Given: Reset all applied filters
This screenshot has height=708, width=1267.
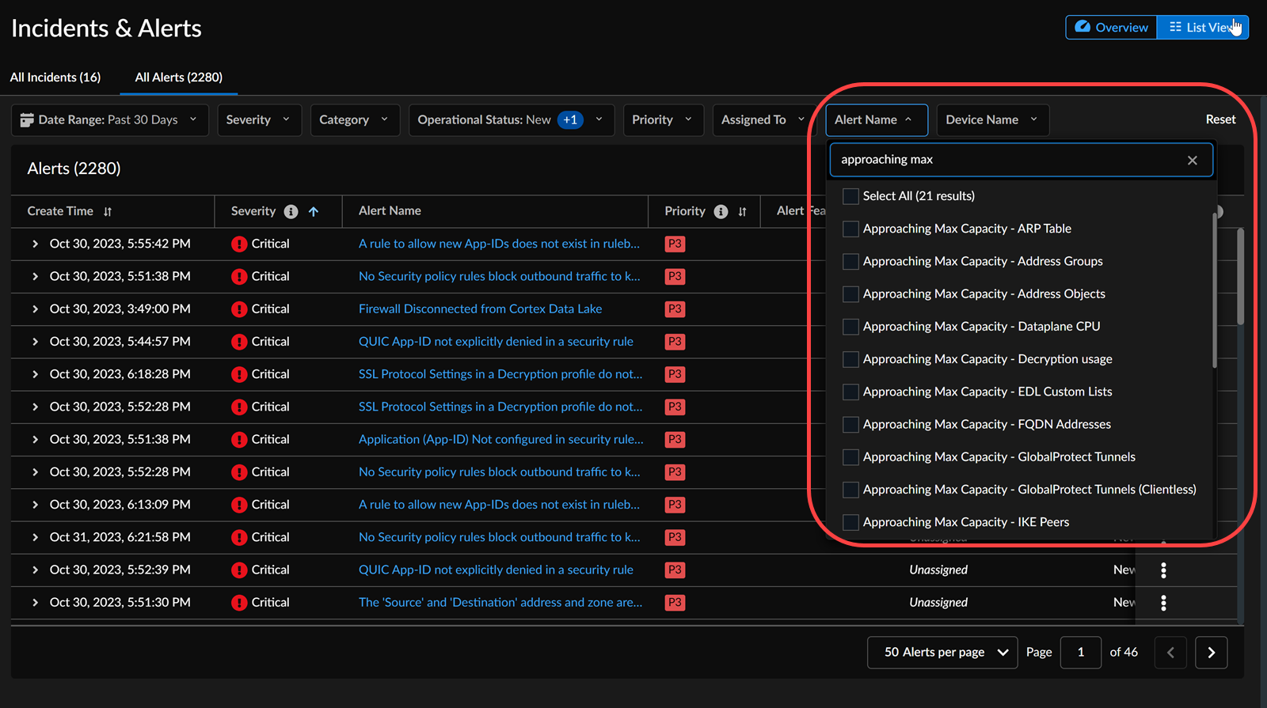Looking at the screenshot, I should (1219, 119).
